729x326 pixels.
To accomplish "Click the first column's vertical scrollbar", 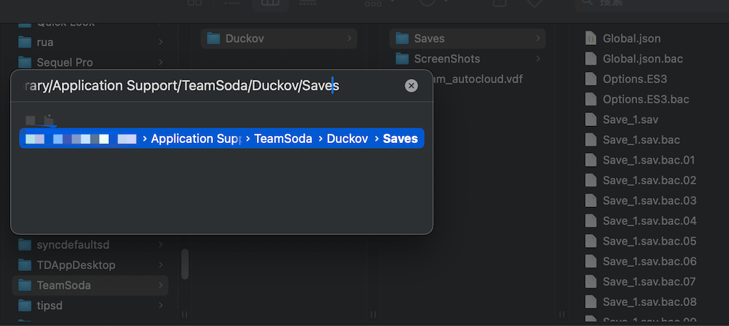I will 185,264.
